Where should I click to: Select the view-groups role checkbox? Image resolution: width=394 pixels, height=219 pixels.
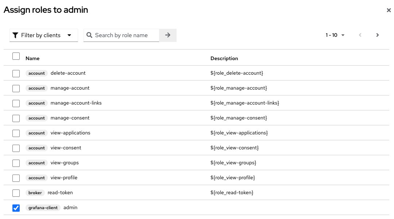click(x=16, y=163)
